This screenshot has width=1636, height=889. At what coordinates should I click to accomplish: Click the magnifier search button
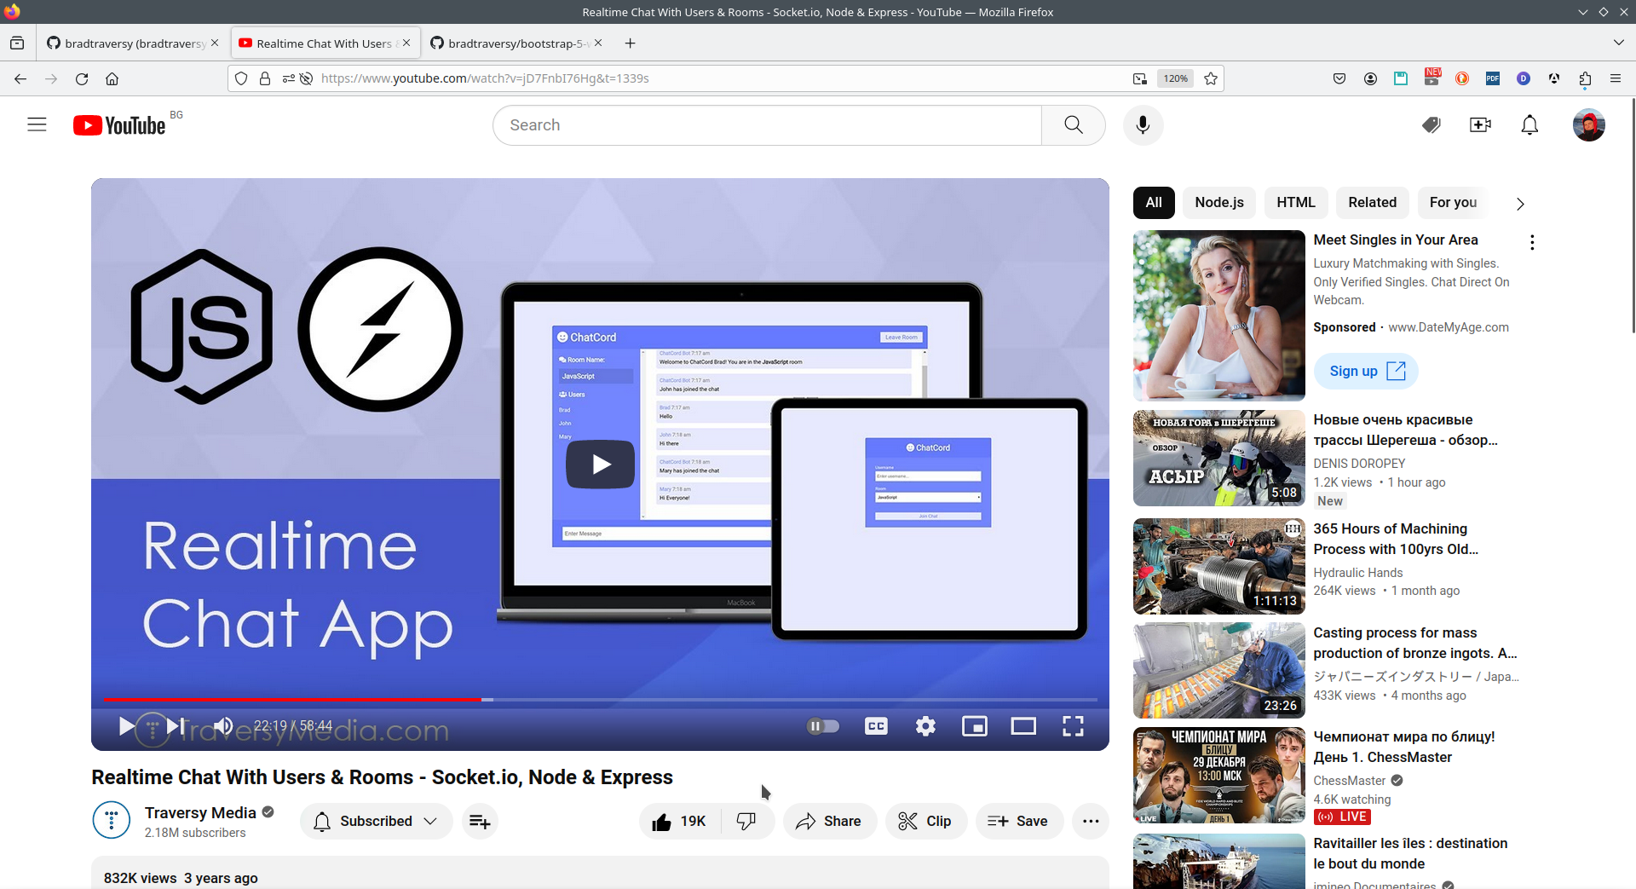1074,125
